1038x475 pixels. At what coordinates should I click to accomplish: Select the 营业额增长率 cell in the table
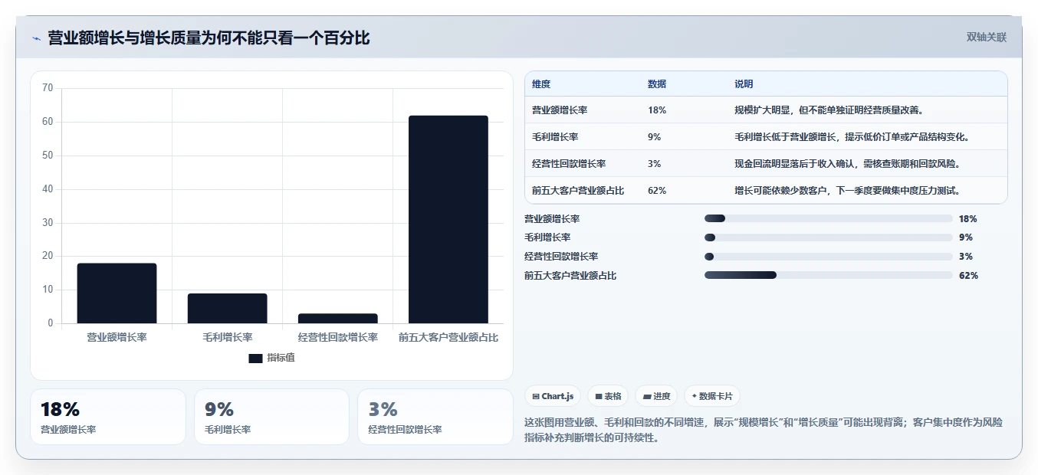tap(560, 110)
